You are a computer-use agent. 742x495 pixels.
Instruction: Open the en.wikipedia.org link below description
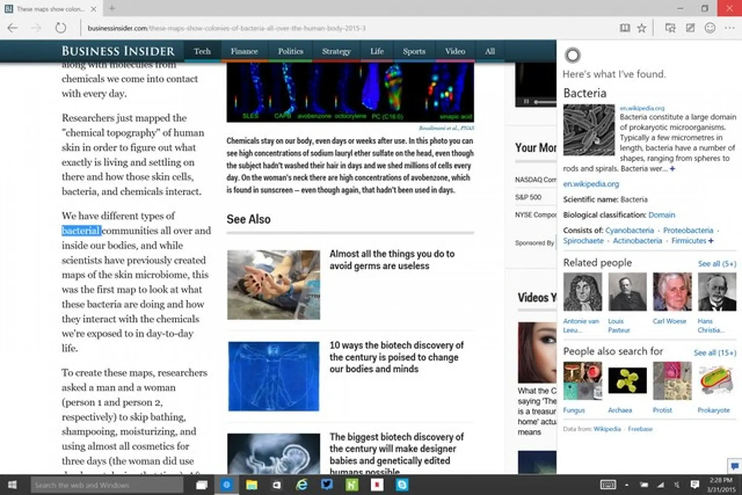pyautogui.click(x=591, y=184)
